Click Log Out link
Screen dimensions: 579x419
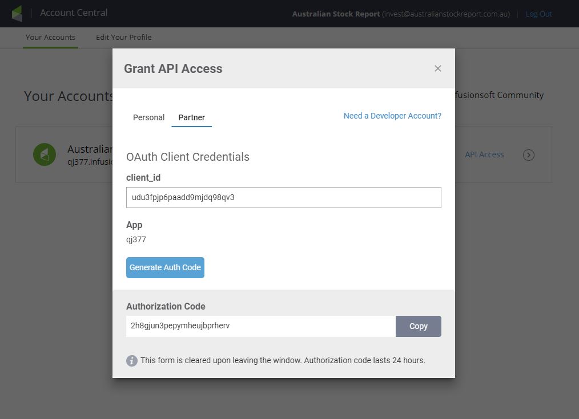(538, 14)
